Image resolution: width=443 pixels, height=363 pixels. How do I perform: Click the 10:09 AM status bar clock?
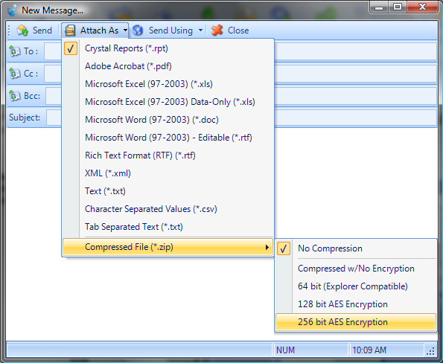point(369,350)
